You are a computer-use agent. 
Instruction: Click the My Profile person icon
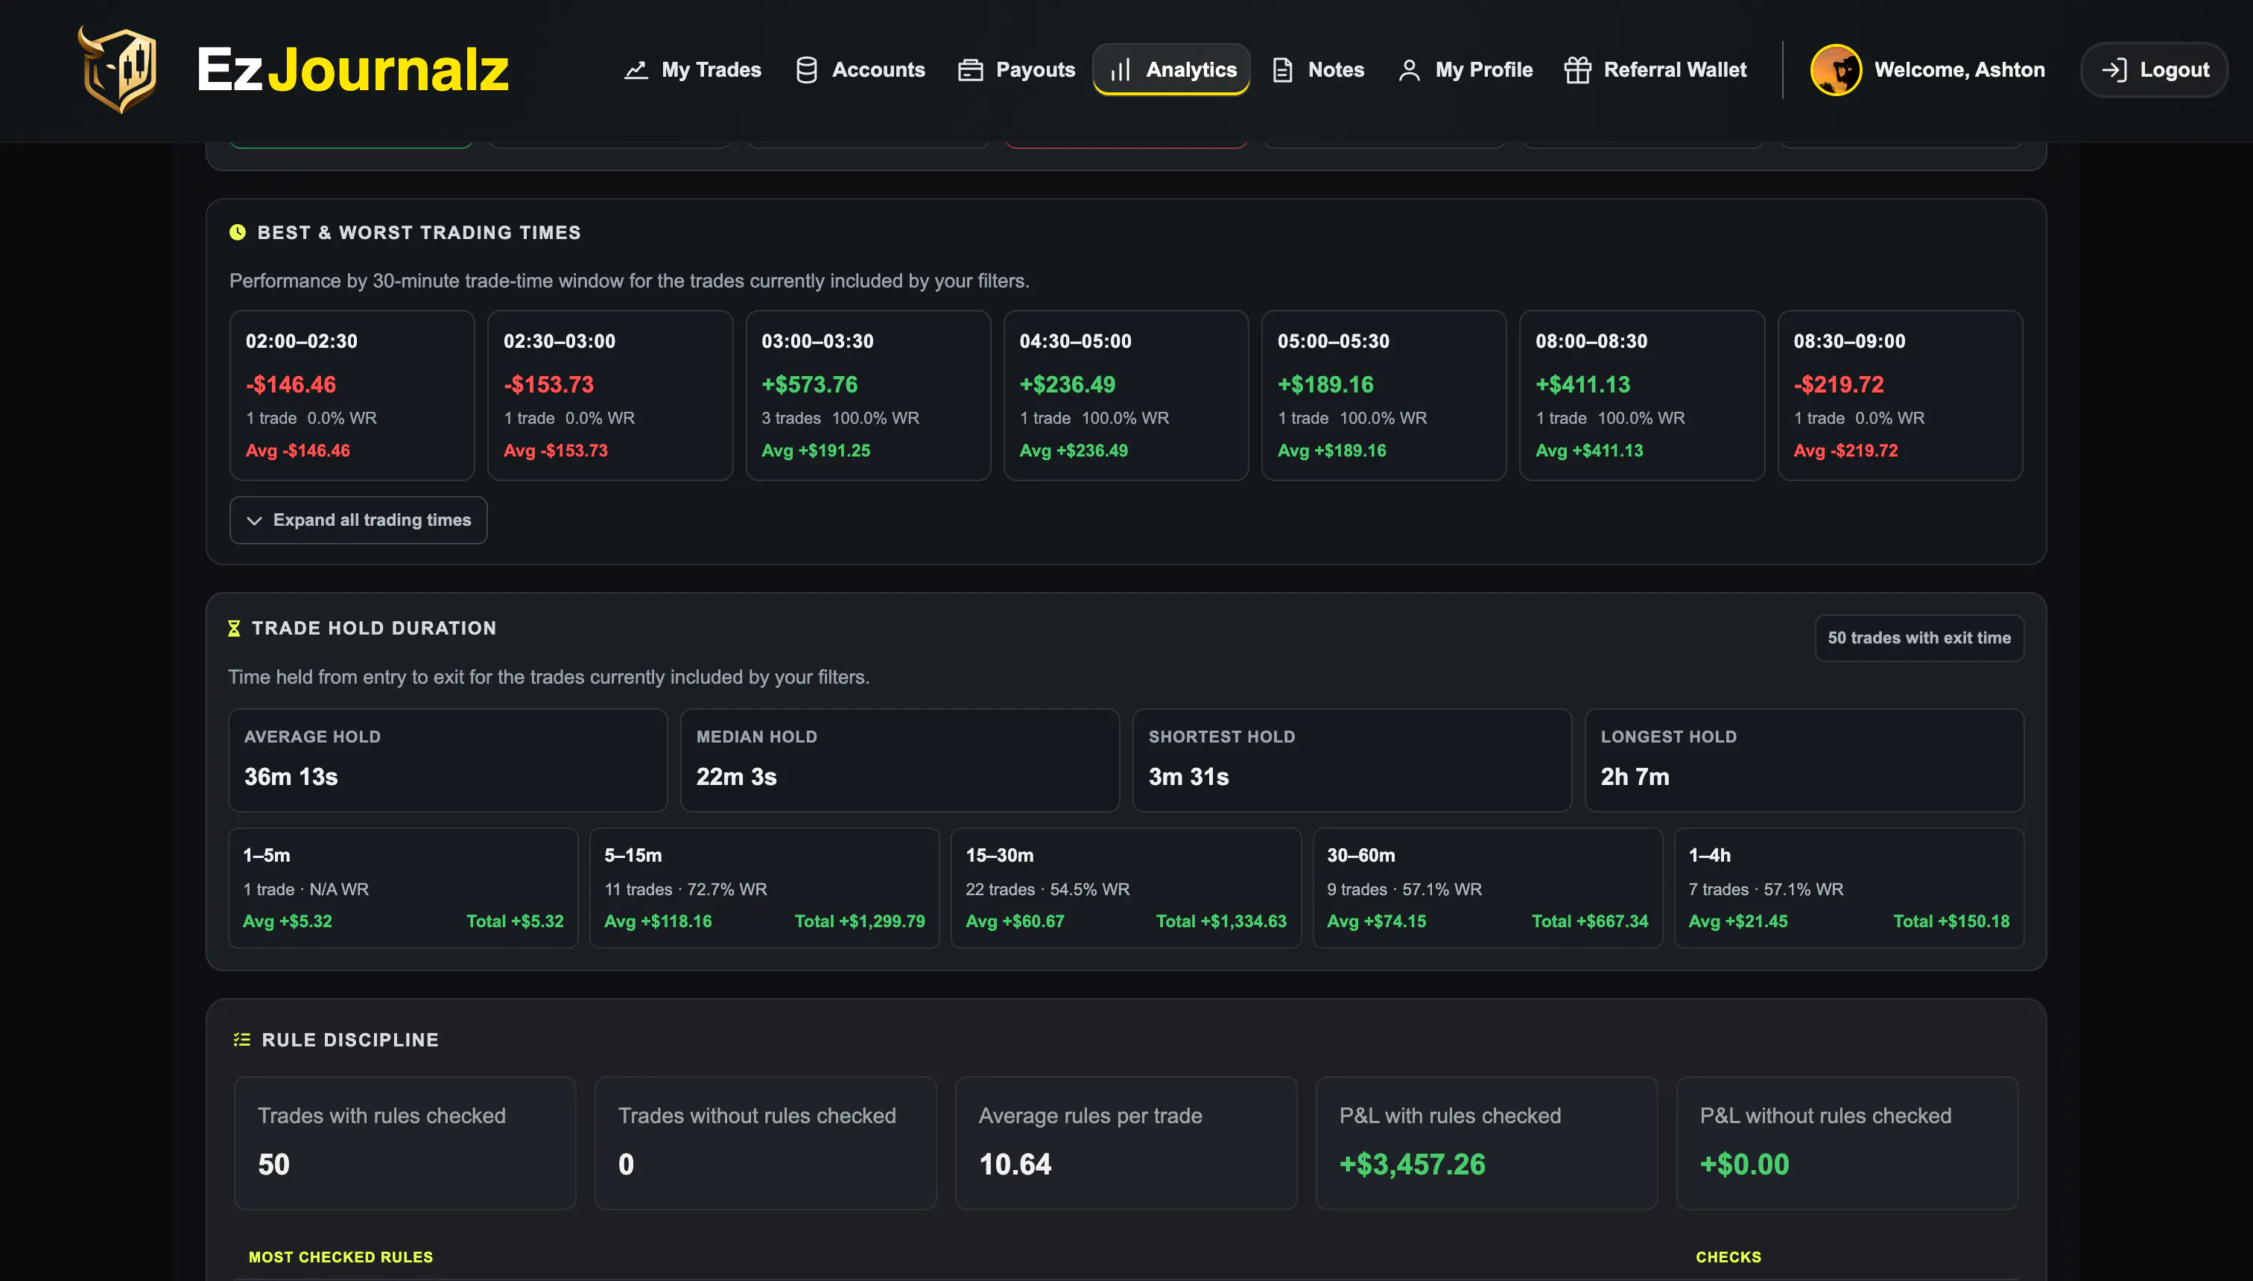1409,71
